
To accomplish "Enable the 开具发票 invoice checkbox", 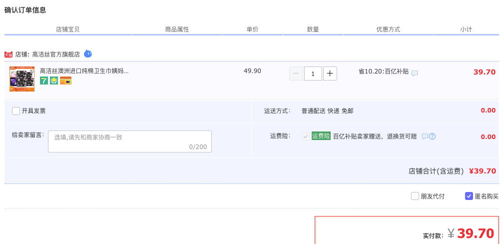I will (16, 111).
